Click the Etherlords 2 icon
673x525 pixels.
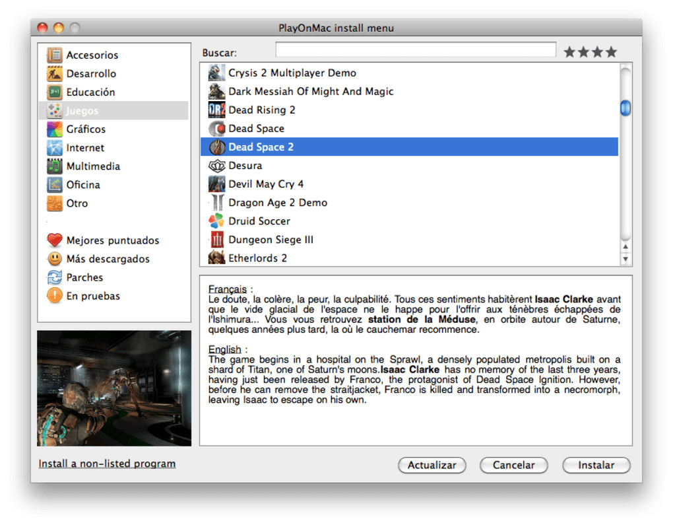point(217,258)
